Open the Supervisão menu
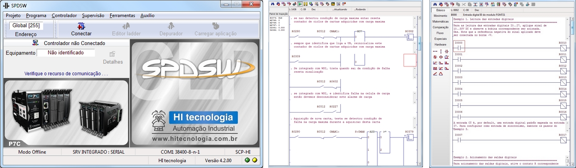 [93, 16]
